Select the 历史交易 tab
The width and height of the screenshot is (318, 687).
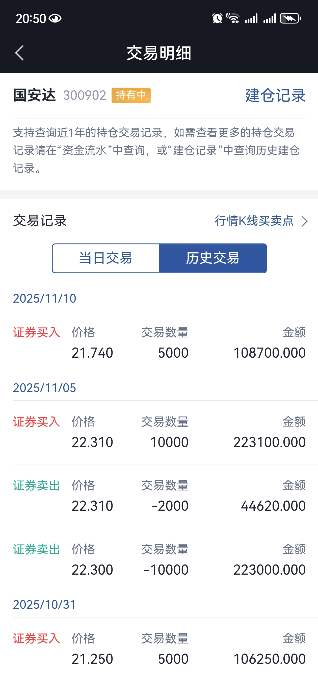[x=213, y=258]
